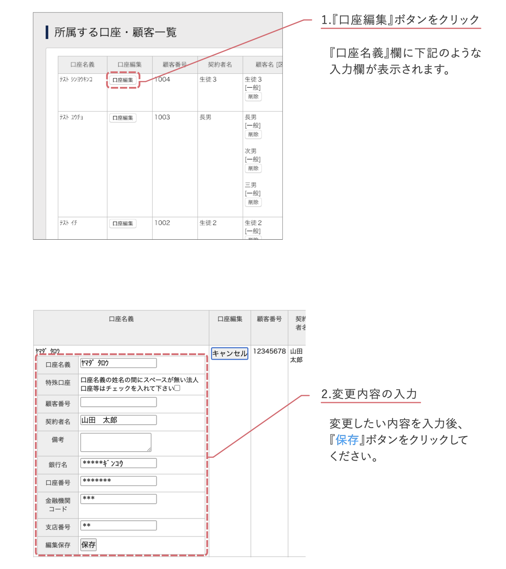Click the 契約者名 field showing 山田 太郎
The width and height of the screenshot is (506, 569).
[118, 420]
